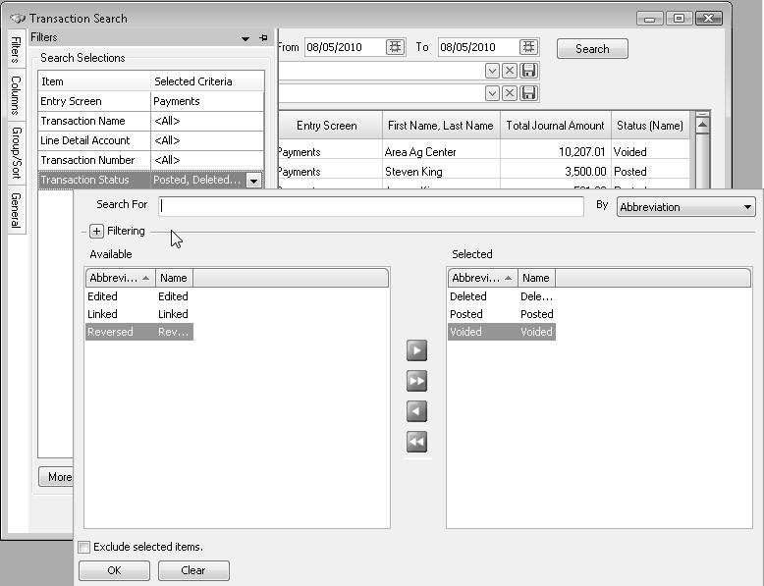Click the move-all-right double arrow button
This screenshot has width=764, height=586.
416,381
